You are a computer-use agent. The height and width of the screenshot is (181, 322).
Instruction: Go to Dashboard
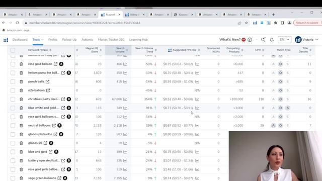[x=20, y=40]
